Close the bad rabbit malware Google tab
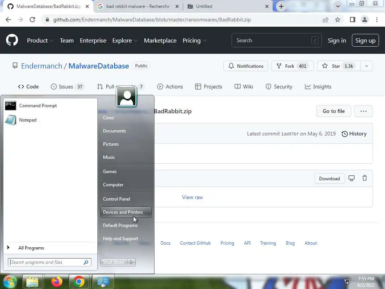Viewport: 385px width, 289px height. tap(177, 6)
